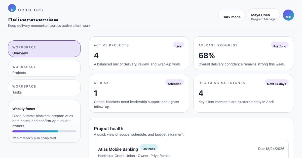Open the At Risk card
This screenshot has height=158, width=302.
139,93
